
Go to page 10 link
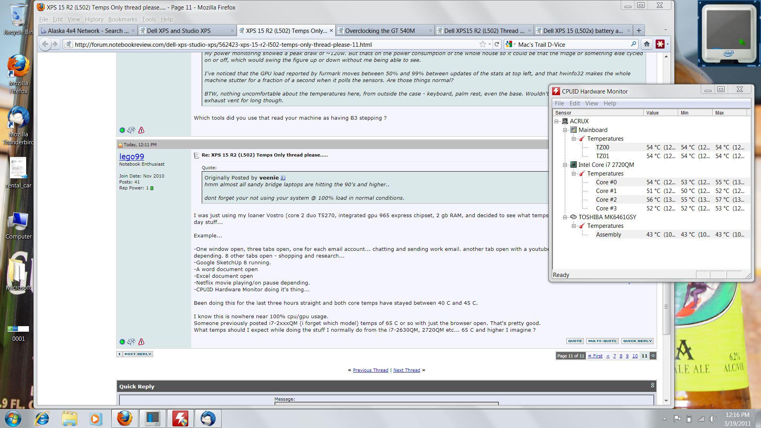tap(635, 356)
